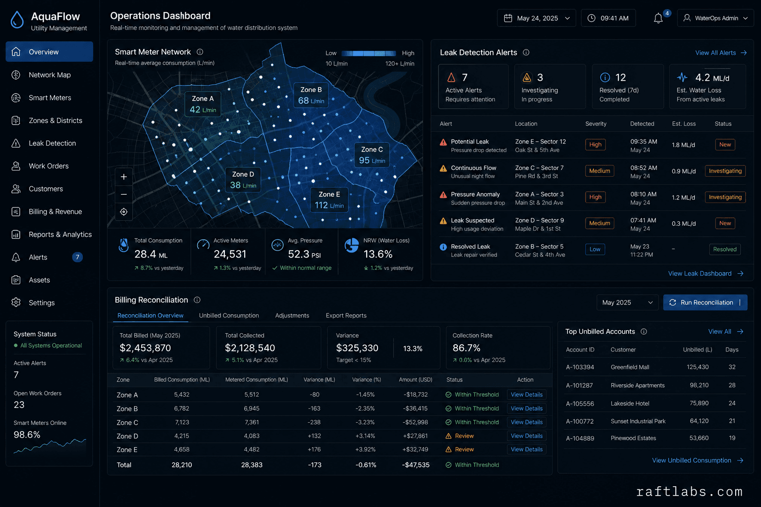
Task: Open Work Orders sidebar icon
Action: 16,166
